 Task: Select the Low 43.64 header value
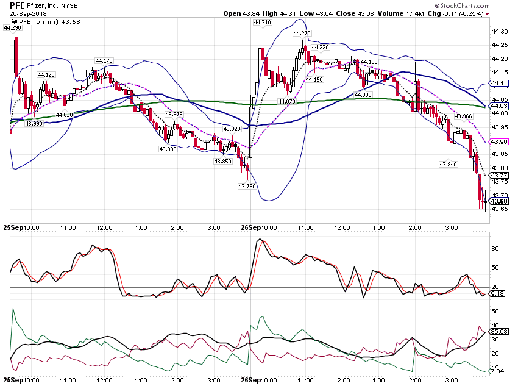316,13
